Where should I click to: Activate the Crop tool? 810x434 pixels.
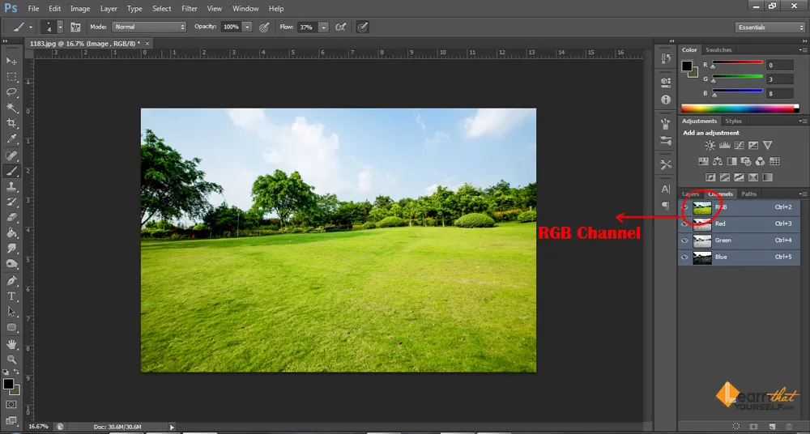pos(11,123)
